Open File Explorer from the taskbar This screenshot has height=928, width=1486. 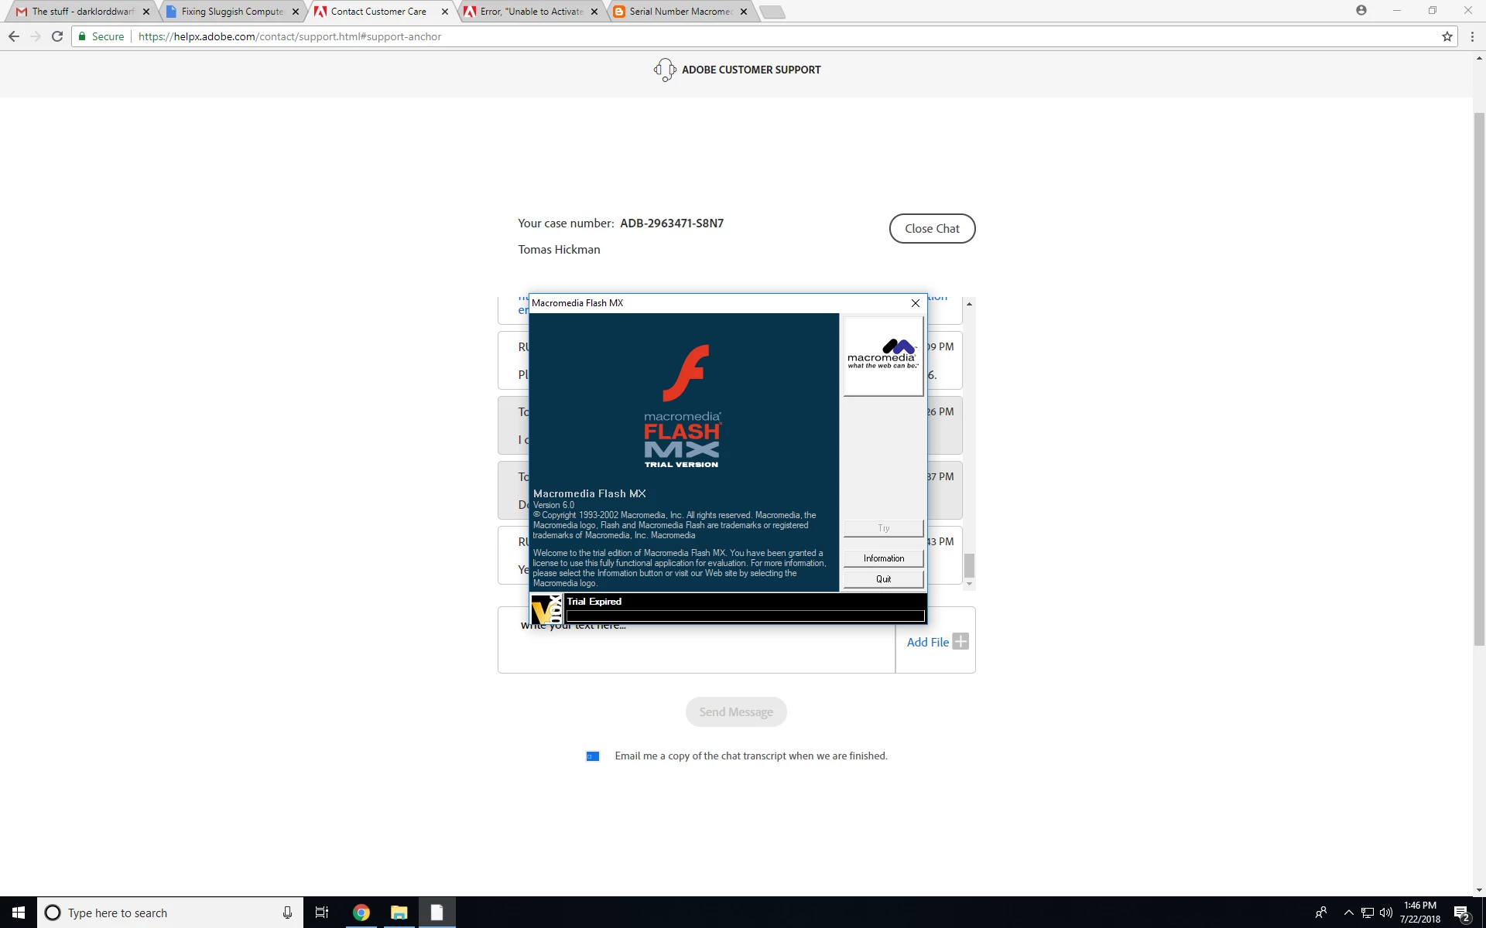click(x=399, y=913)
